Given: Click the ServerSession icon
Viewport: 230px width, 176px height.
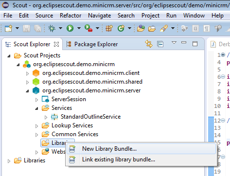Looking at the screenshot, I should point(45,99).
